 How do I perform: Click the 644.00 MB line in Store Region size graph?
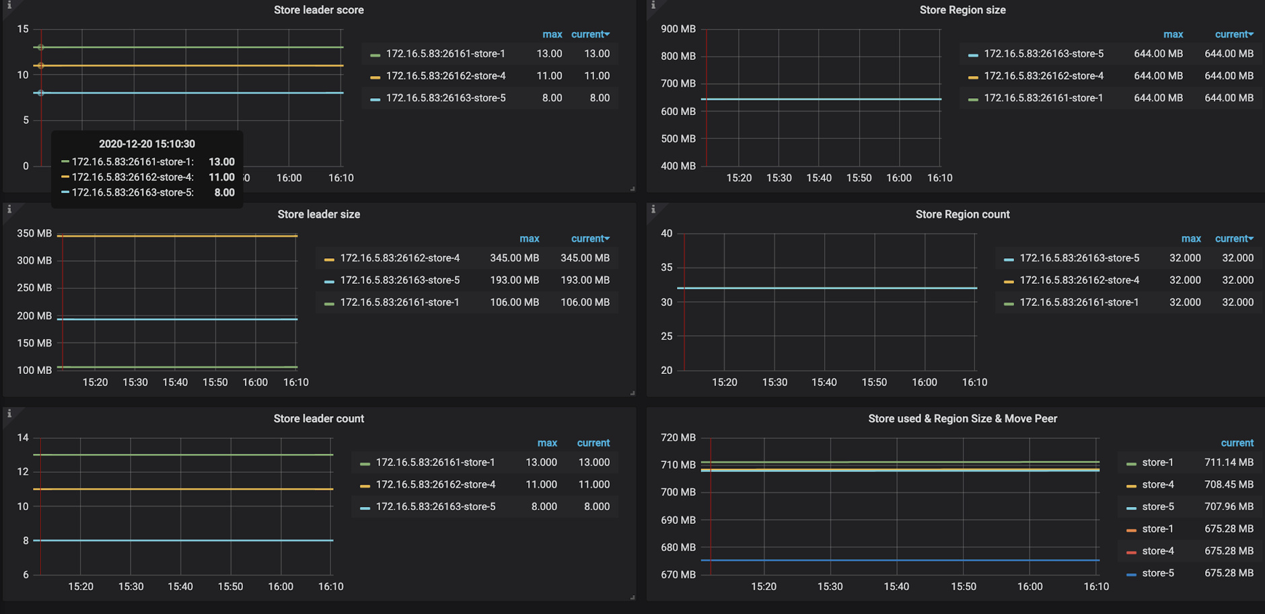tap(821, 100)
